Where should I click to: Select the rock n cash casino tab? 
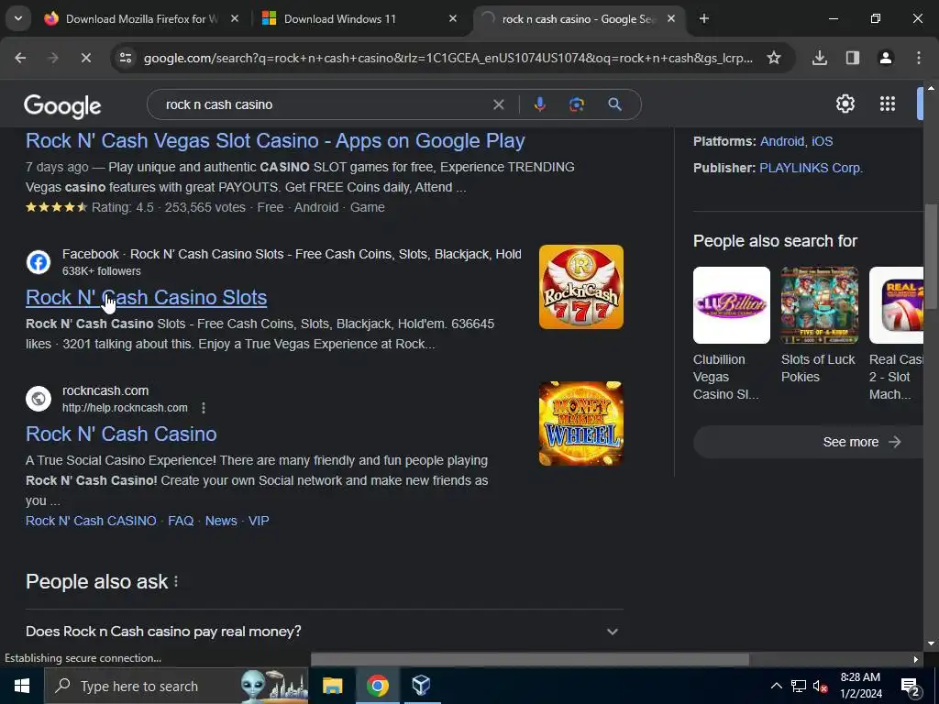click(579, 18)
